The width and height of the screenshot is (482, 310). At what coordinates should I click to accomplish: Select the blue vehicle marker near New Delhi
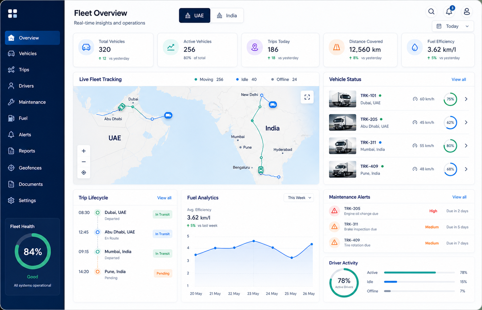pos(273,105)
